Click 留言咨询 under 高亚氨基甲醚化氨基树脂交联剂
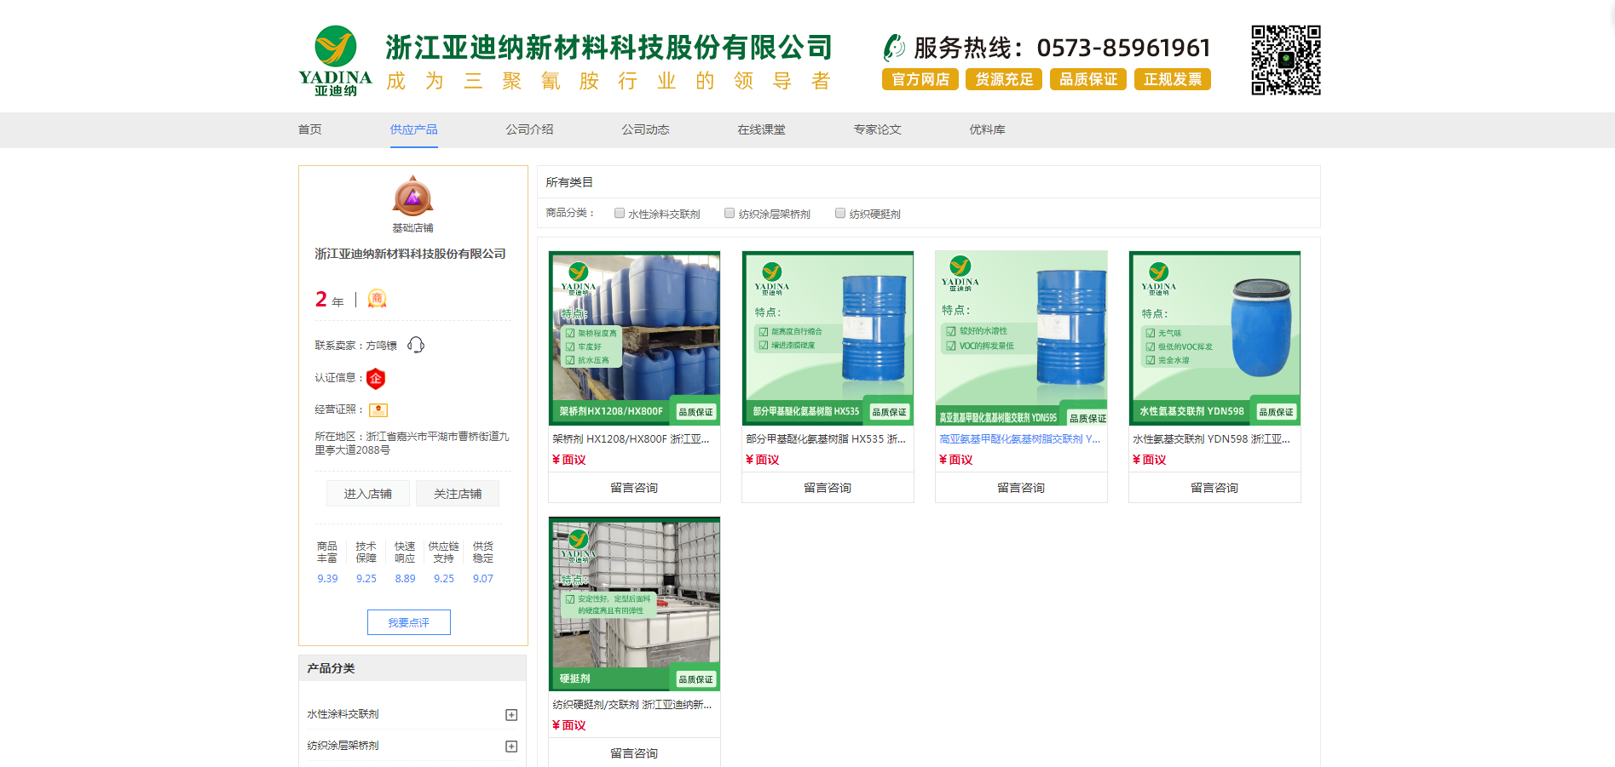Image resolution: width=1615 pixels, height=767 pixels. [x=1021, y=488]
